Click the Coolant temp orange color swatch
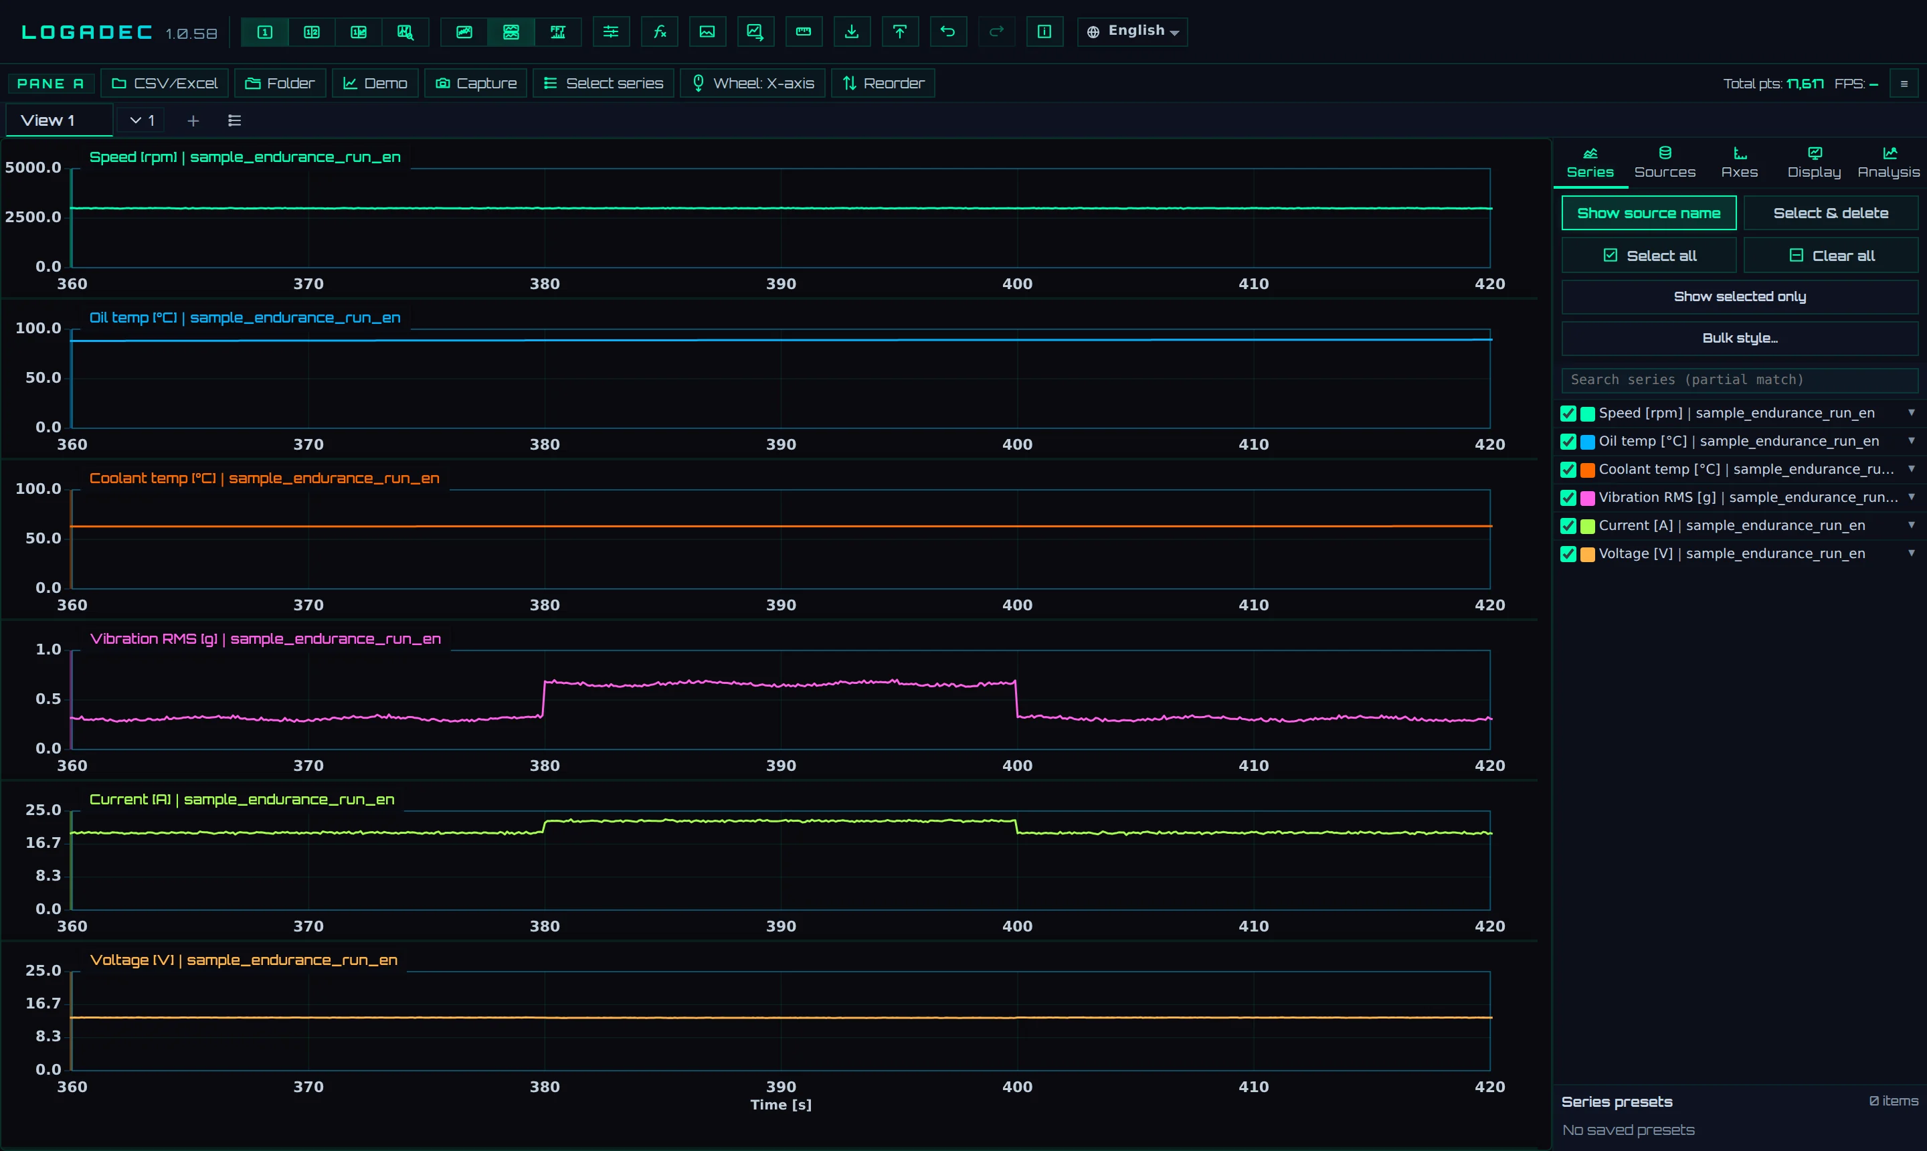Screen dimensions: 1927x1151 (x=1587, y=469)
